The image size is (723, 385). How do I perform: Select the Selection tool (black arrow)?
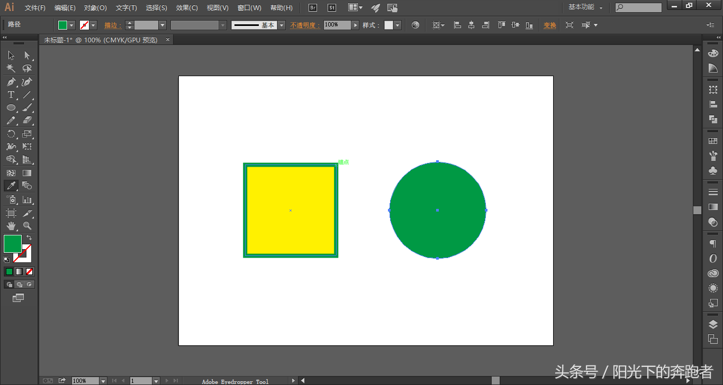click(11, 55)
